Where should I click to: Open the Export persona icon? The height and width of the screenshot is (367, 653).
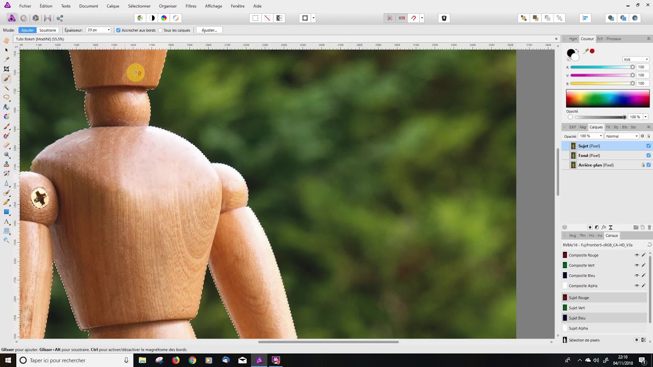point(60,18)
